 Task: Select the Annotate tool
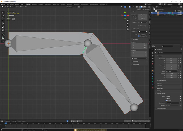pyautogui.click(x=3, y=34)
